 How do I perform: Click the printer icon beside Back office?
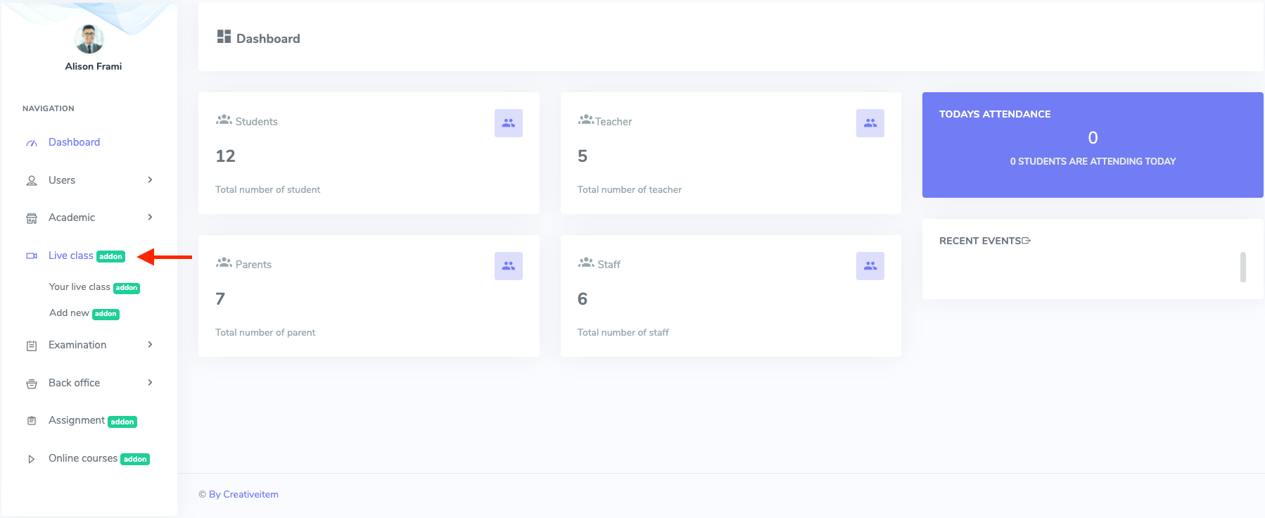(31, 383)
